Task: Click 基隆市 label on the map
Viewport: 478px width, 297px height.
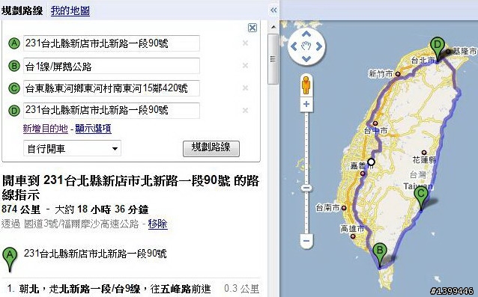Action: [465, 51]
